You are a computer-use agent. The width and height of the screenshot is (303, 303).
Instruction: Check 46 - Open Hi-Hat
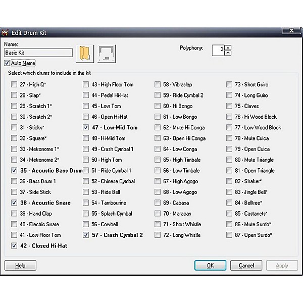[86, 117]
